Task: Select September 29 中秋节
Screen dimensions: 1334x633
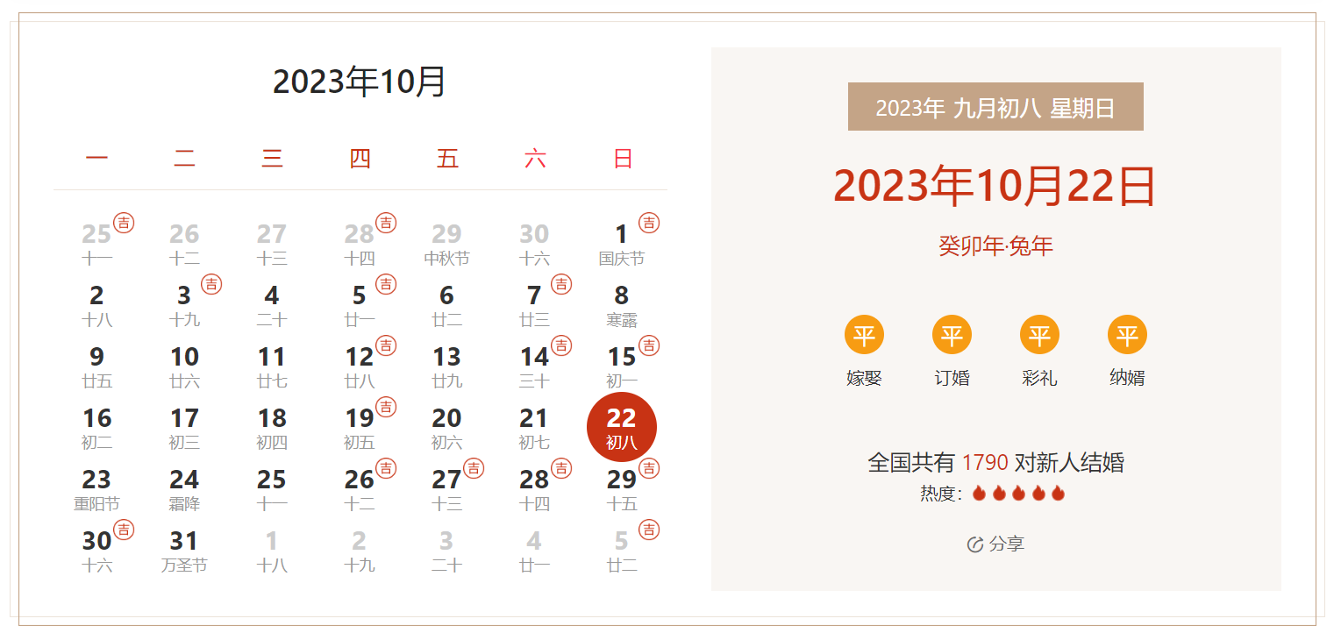Action: click(x=446, y=244)
